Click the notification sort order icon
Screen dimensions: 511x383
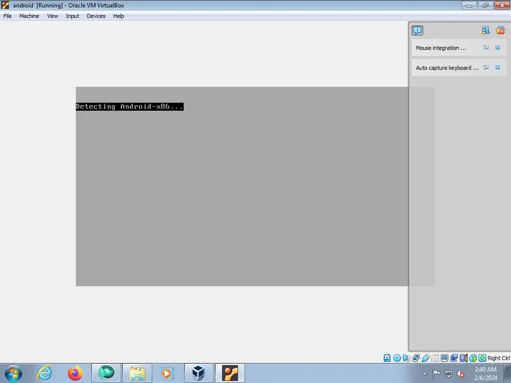(x=486, y=30)
